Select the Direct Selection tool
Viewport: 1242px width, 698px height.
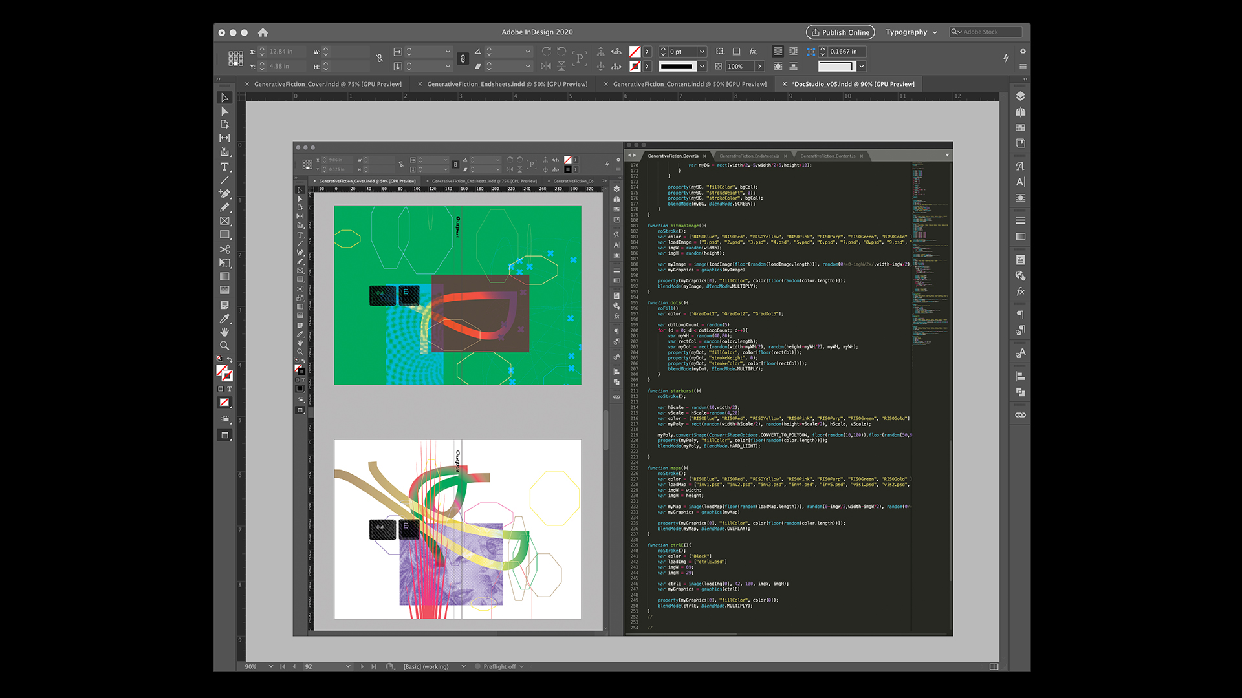click(224, 111)
